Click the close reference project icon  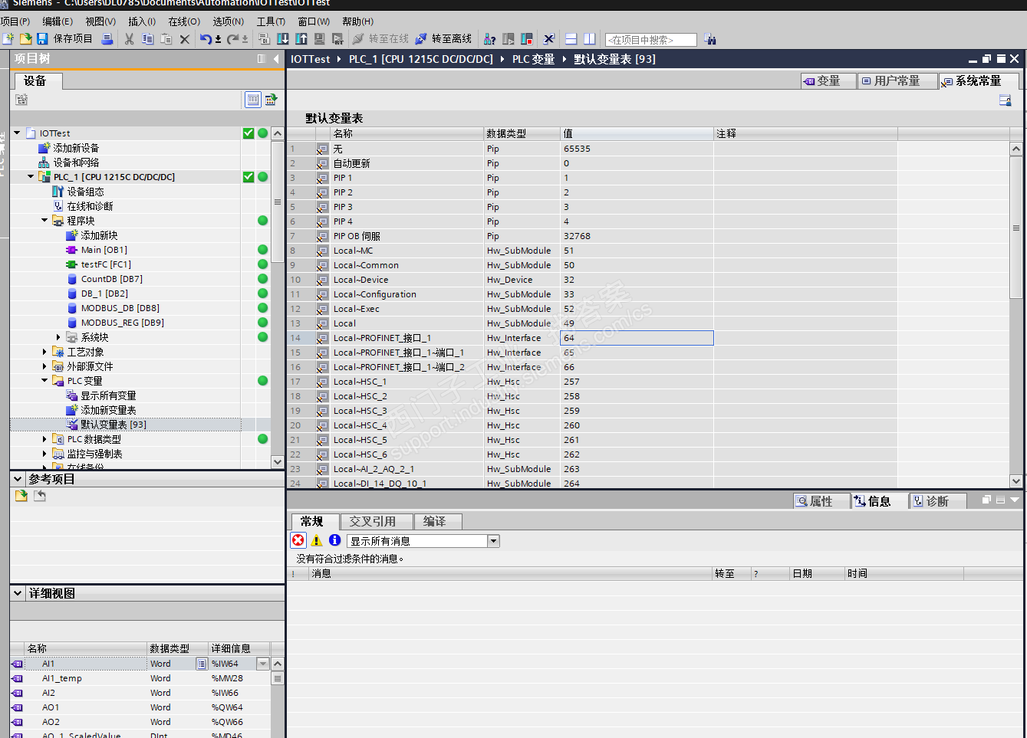(40, 496)
